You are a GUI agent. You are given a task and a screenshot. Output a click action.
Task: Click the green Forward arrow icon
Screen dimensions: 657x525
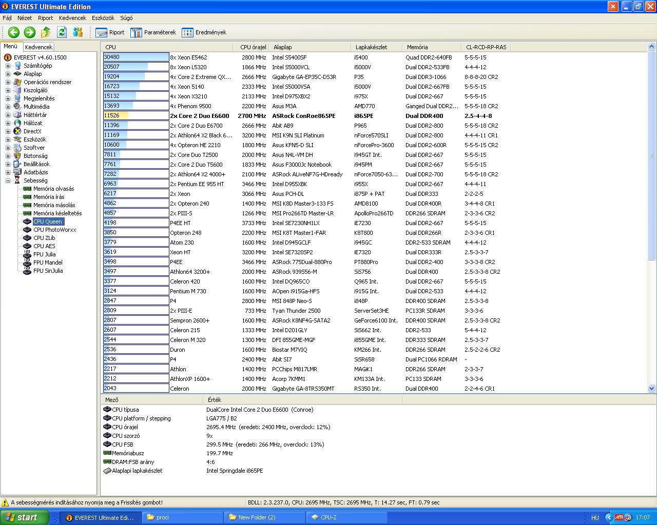[x=30, y=32]
